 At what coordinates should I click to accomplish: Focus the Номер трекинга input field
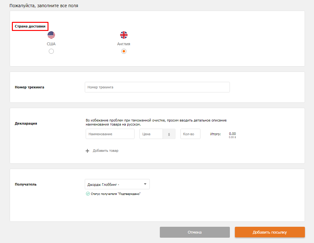pyautogui.click(x=157, y=87)
